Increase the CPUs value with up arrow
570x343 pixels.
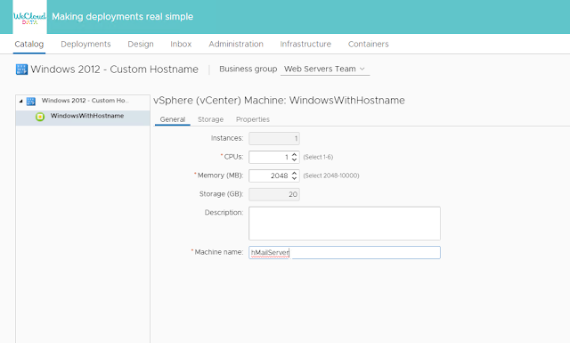[x=295, y=154]
